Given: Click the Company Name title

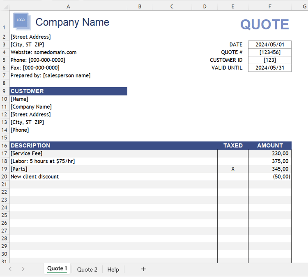Looking at the screenshot, I should 72,22.
